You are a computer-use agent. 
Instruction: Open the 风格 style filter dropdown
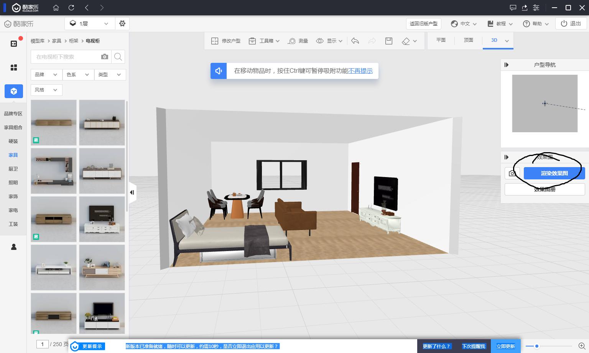pos(46,90)
